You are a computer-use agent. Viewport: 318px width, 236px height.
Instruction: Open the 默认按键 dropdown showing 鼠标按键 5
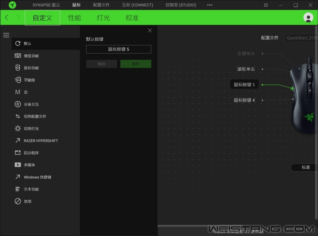click(119, 49)
